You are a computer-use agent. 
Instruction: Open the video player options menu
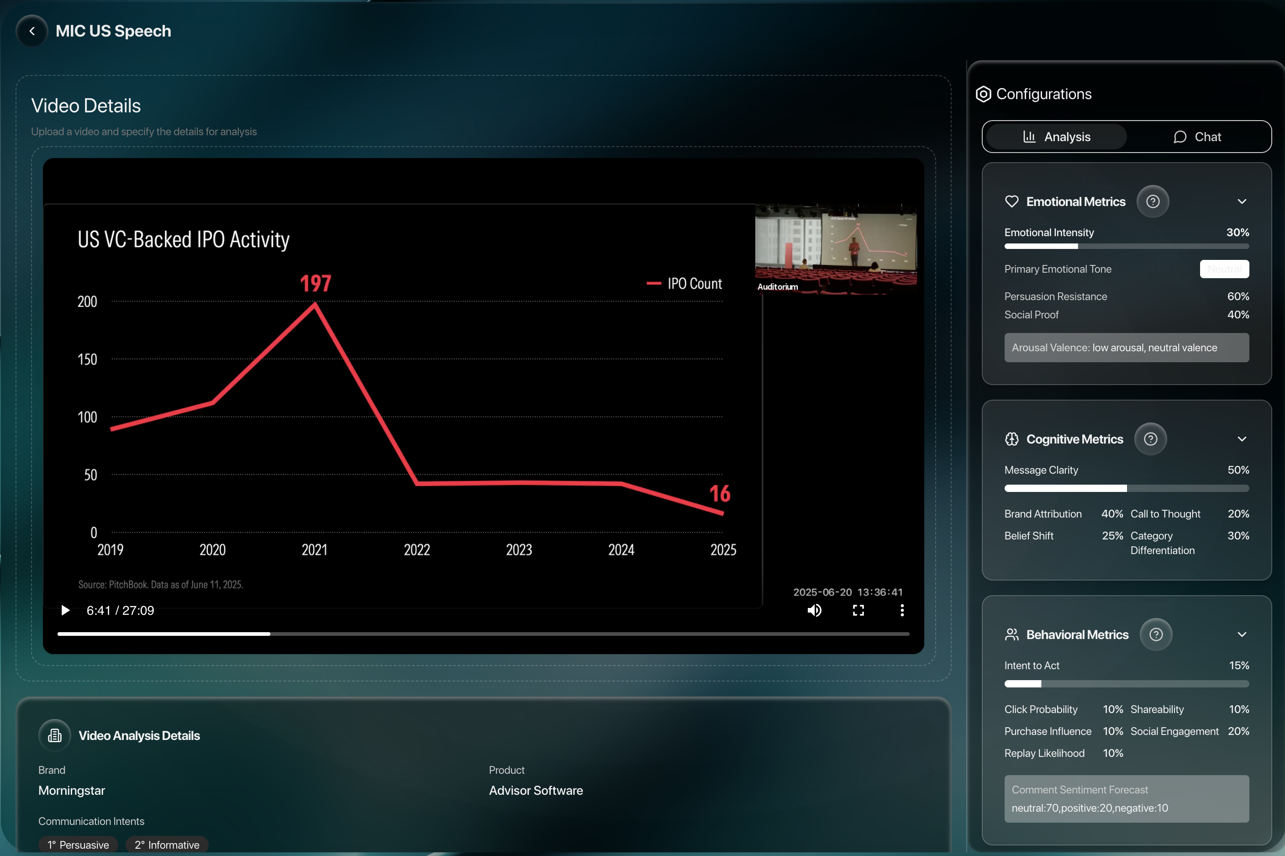click(901, 610)
